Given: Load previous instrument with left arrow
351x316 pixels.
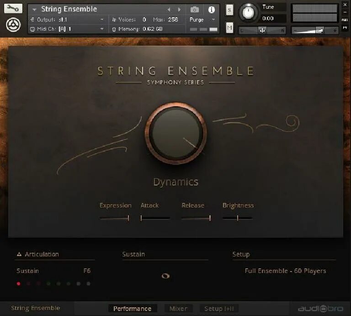Looking at the screenshot, I should click(169, 10).
